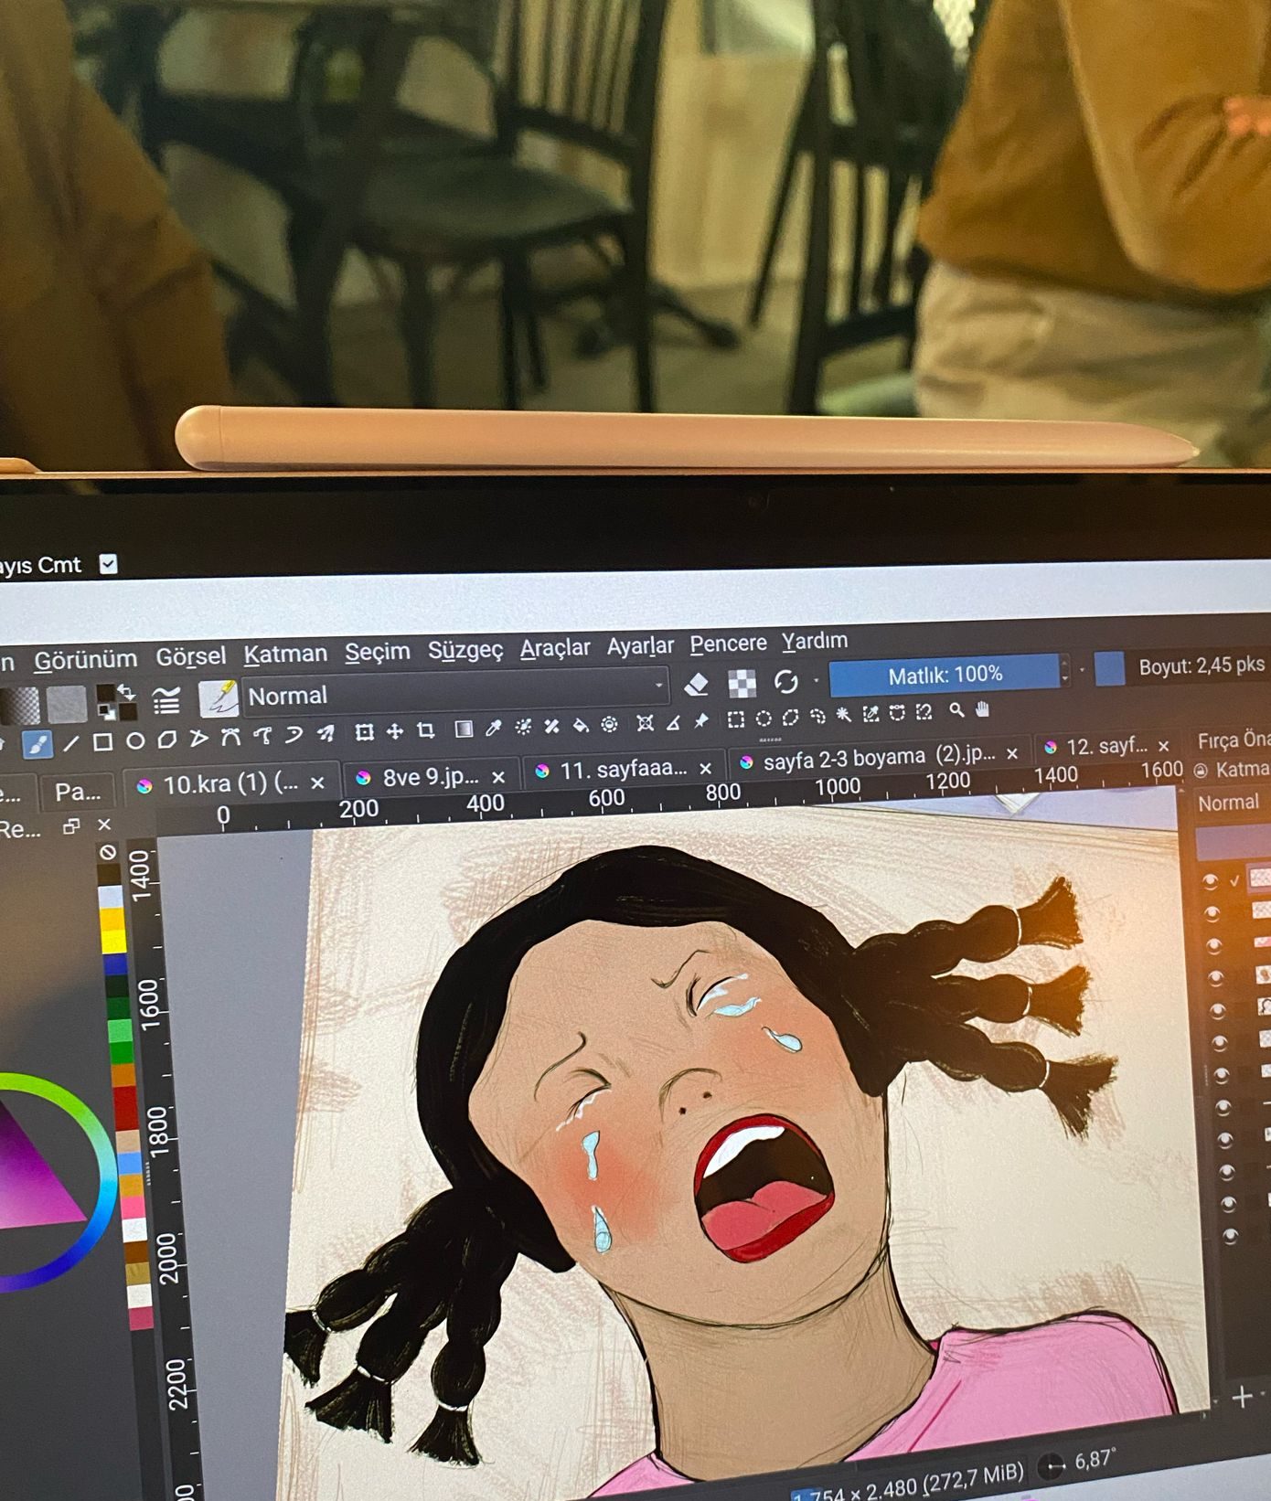Screen dimensions: 1271x1501
Task: Select the Ellipse shape tool
Action: pyautogui.click(x=135, y=741)
